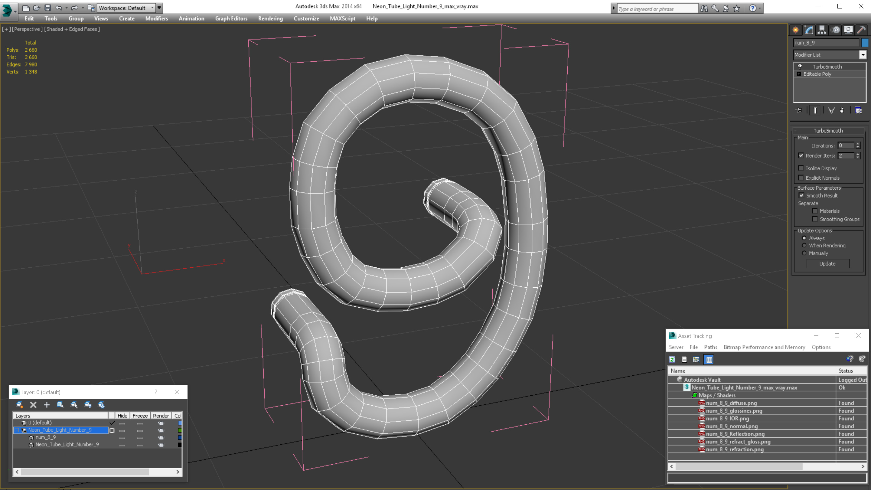
Task: Click the Redo arrow icon
Action: [x=75, y=8]
